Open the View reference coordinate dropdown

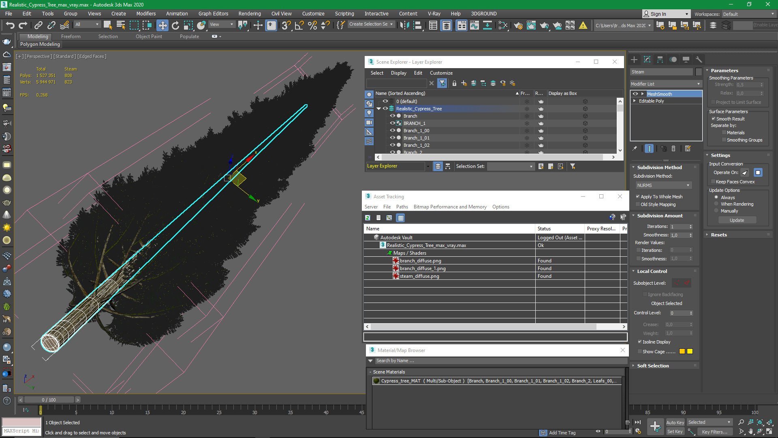(221, 25)
